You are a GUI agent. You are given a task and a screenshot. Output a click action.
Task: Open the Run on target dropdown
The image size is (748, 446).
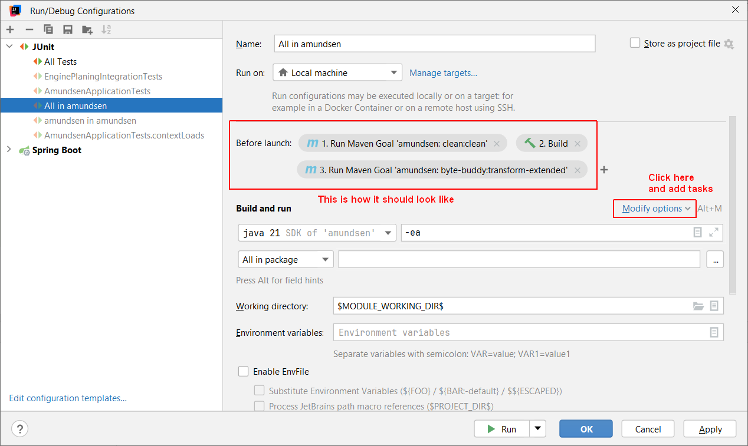(337, 72)
